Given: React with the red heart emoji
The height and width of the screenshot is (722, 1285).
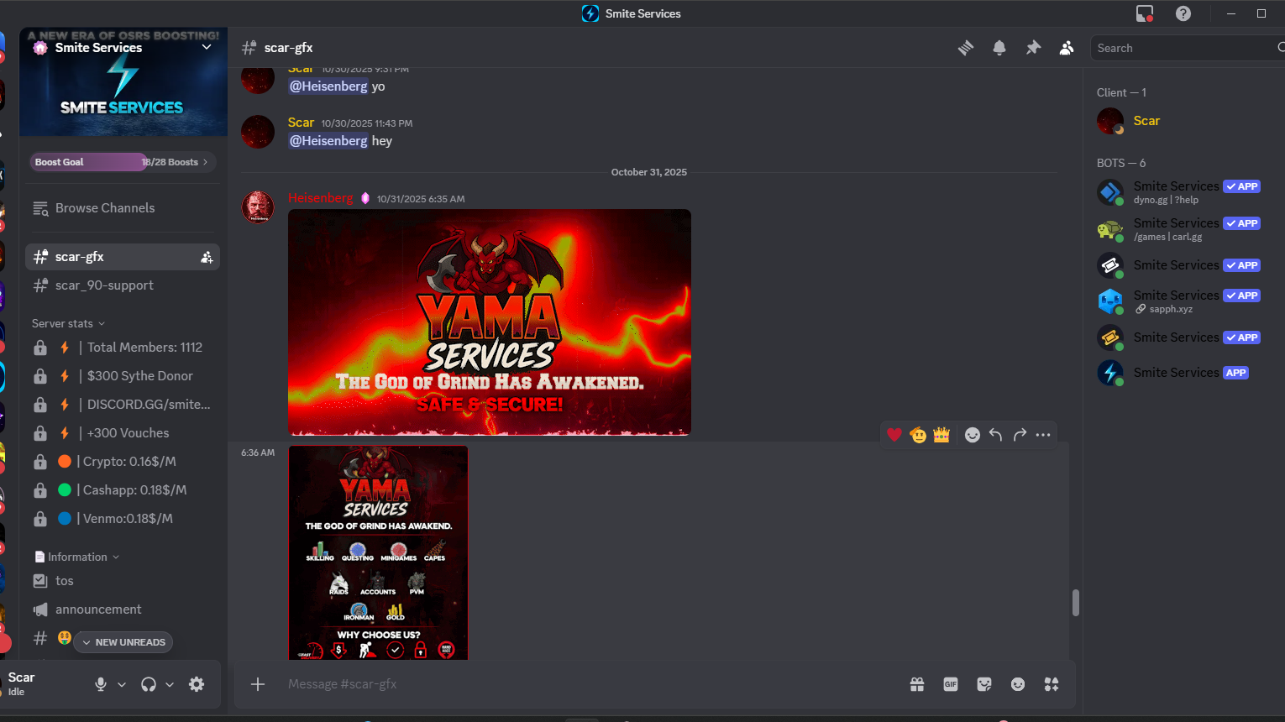Looking at the screenshot, I should (894, 434).
